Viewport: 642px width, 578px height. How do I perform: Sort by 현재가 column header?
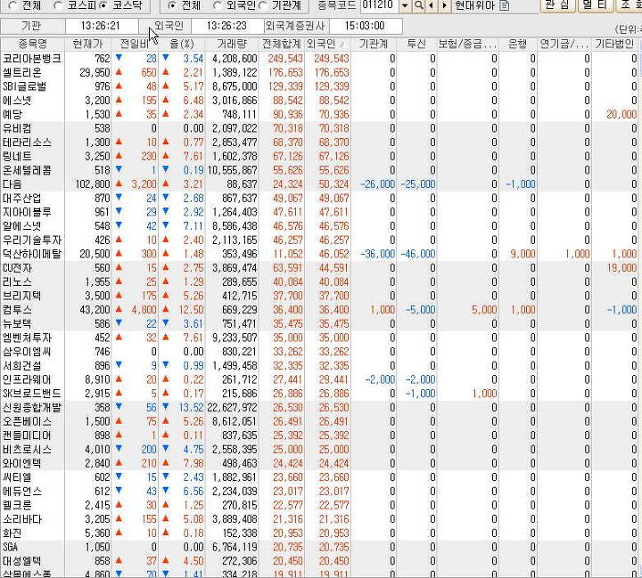87,44
